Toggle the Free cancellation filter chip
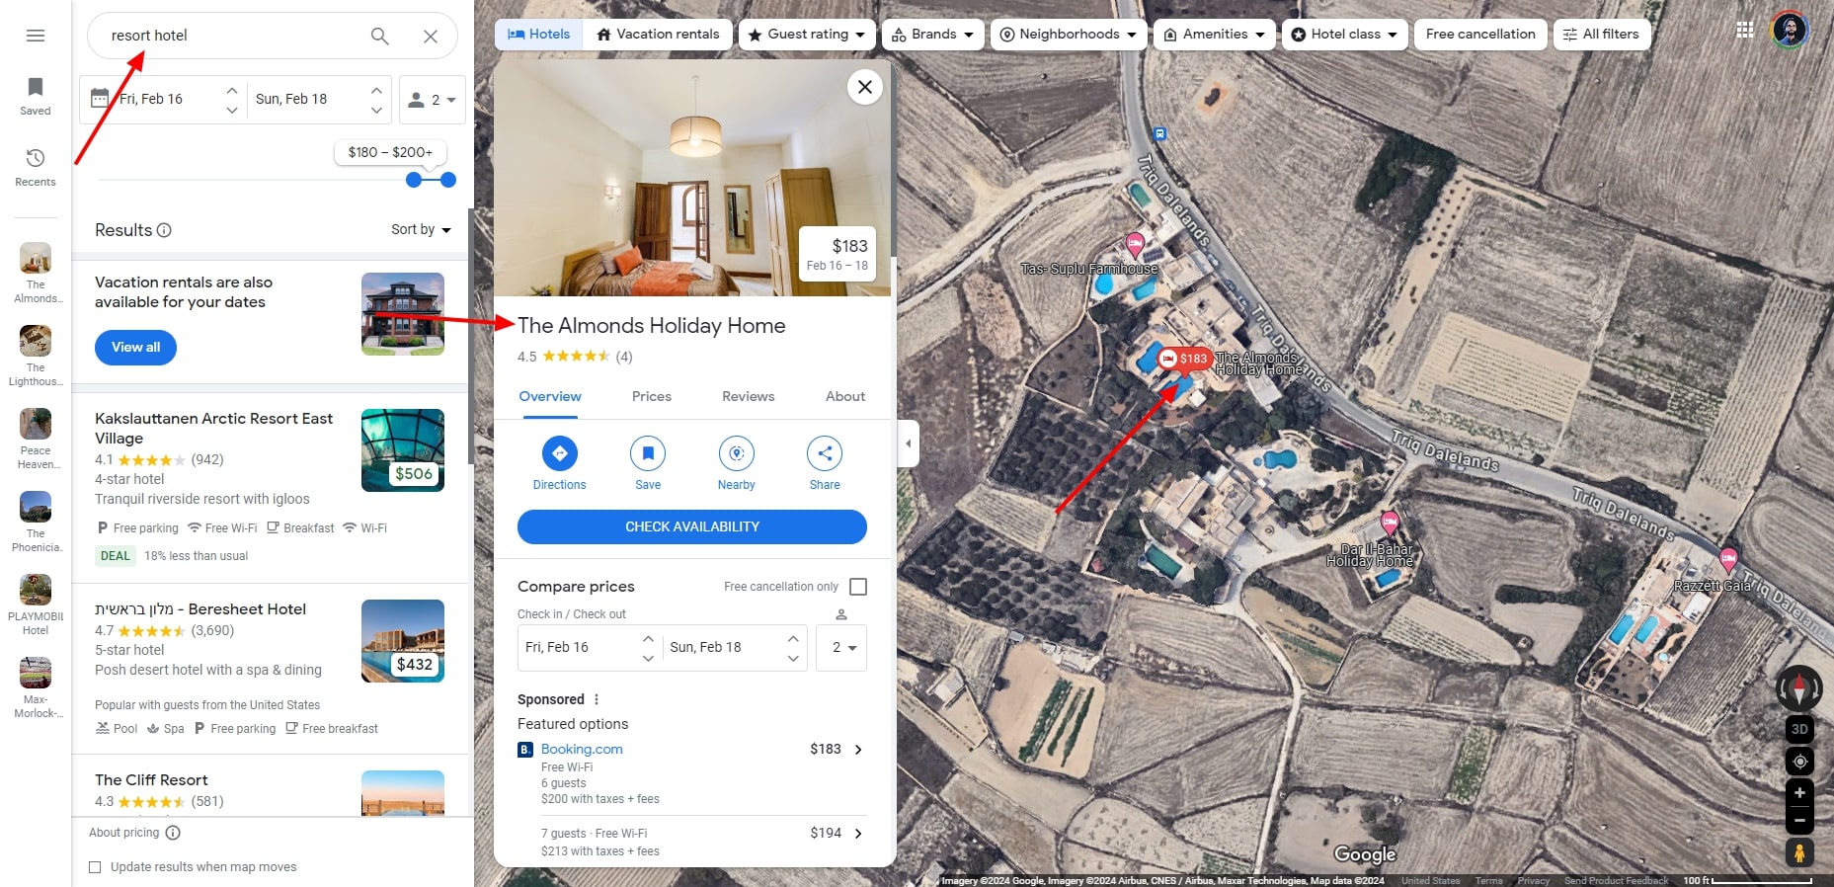This screenshot has height=887, width=1834. [x=1480, y=35]
